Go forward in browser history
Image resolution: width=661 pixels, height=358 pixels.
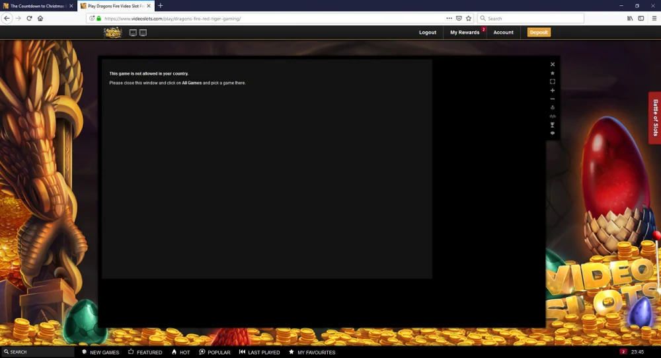(18, 18)
